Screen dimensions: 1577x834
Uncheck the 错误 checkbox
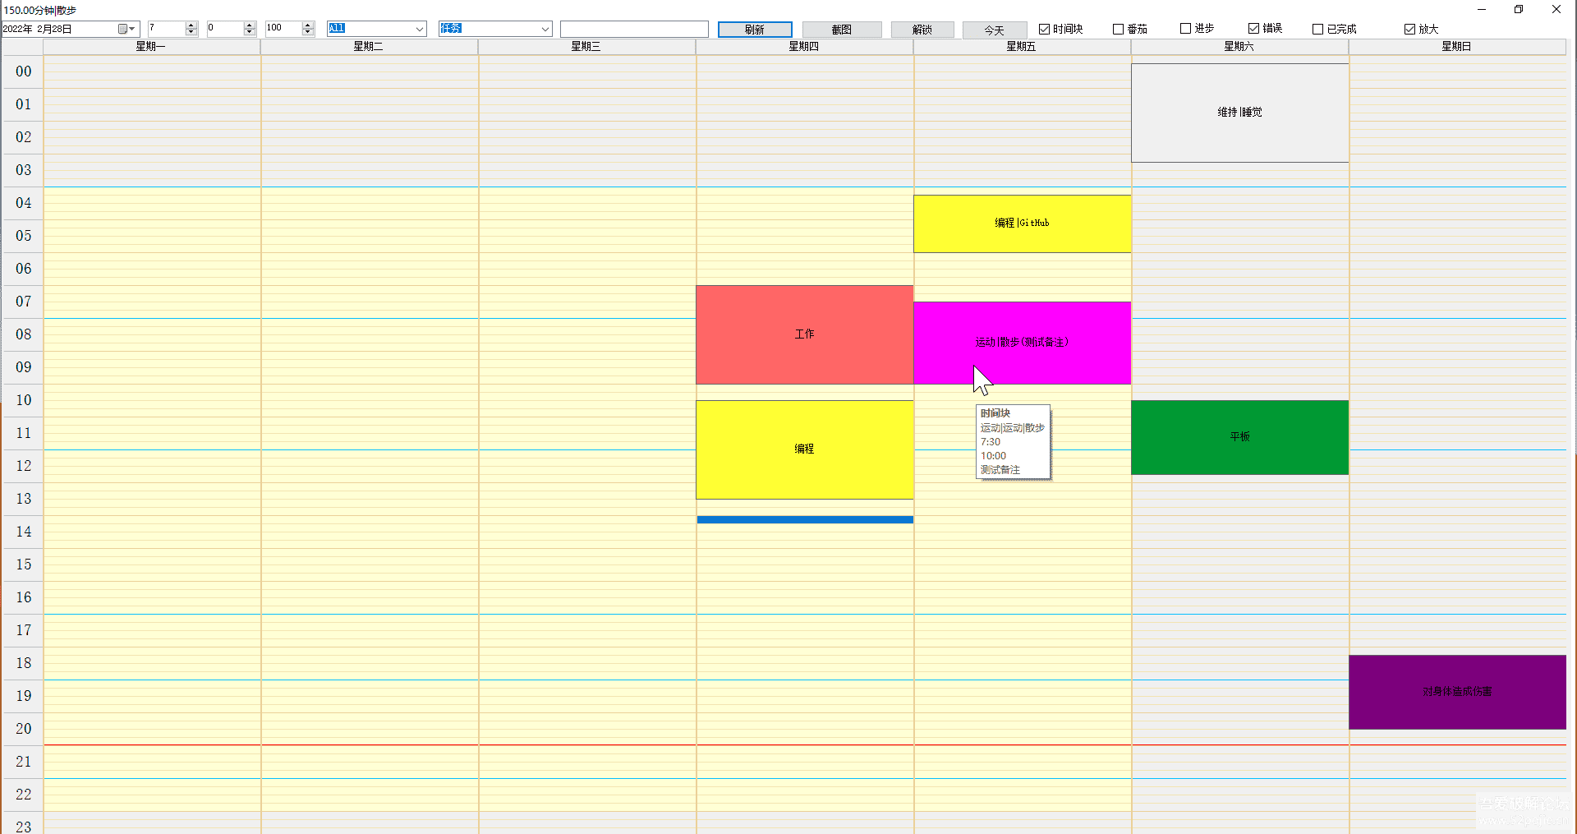pyautogui.click(x=1253, y=29)
